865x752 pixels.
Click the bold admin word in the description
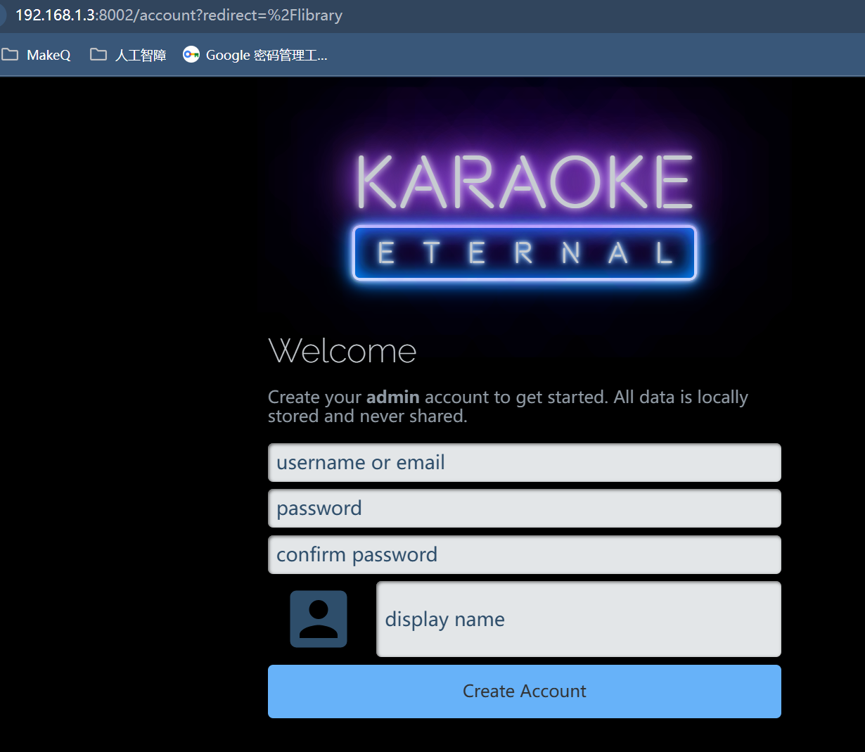pos(392,397)
